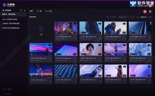Open the pink 分 user avatar

145,12
